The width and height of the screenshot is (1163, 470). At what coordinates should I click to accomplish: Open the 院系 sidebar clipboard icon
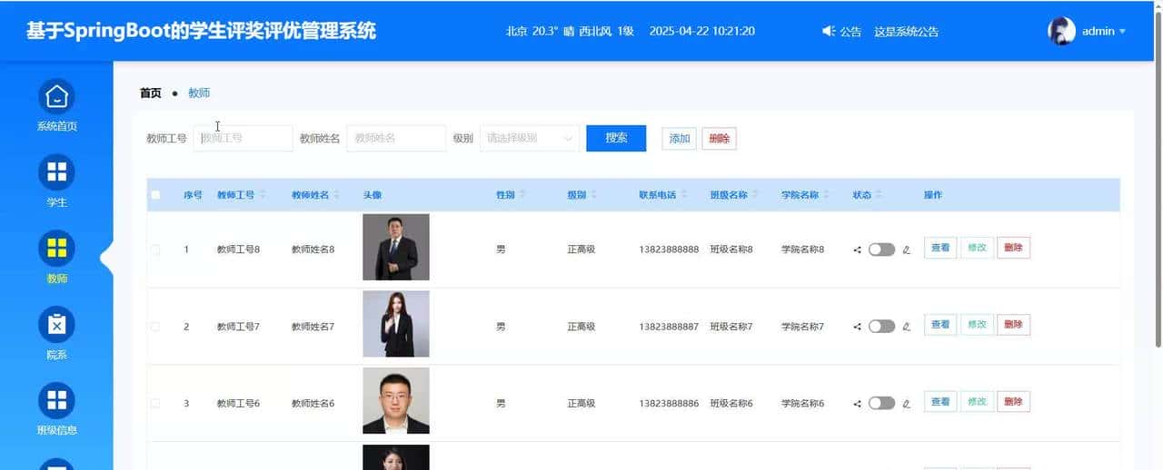(56, 325)
